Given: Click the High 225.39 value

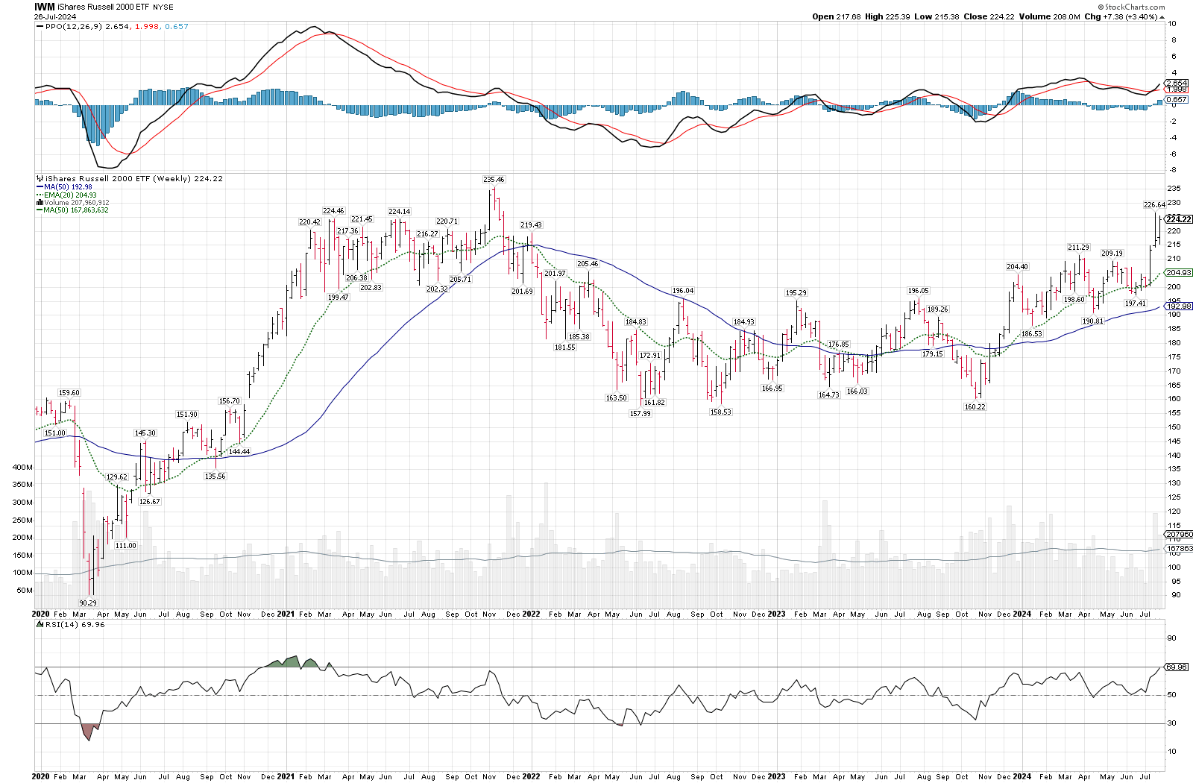Looking at the screenshot, I should click(887, 16).
